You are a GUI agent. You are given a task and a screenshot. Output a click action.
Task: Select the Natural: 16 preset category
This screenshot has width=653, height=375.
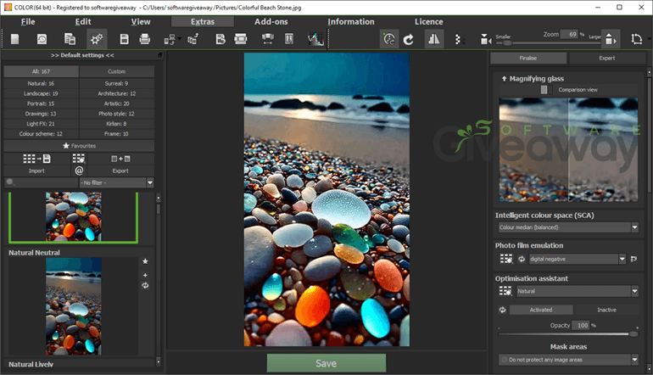point(41,83)
